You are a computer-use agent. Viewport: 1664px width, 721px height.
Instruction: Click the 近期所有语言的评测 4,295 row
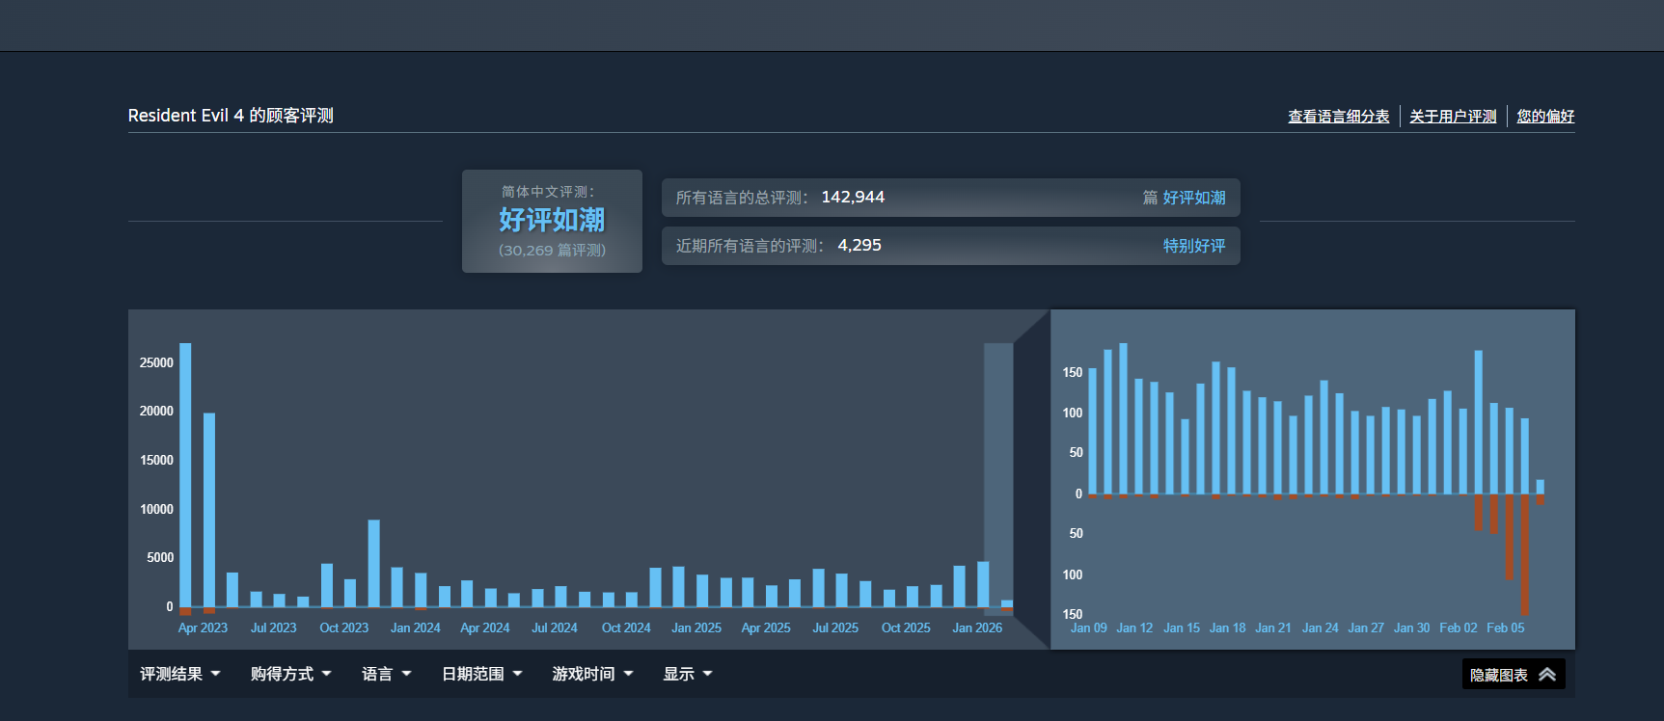pyautogui.click(x=950, y=246)
